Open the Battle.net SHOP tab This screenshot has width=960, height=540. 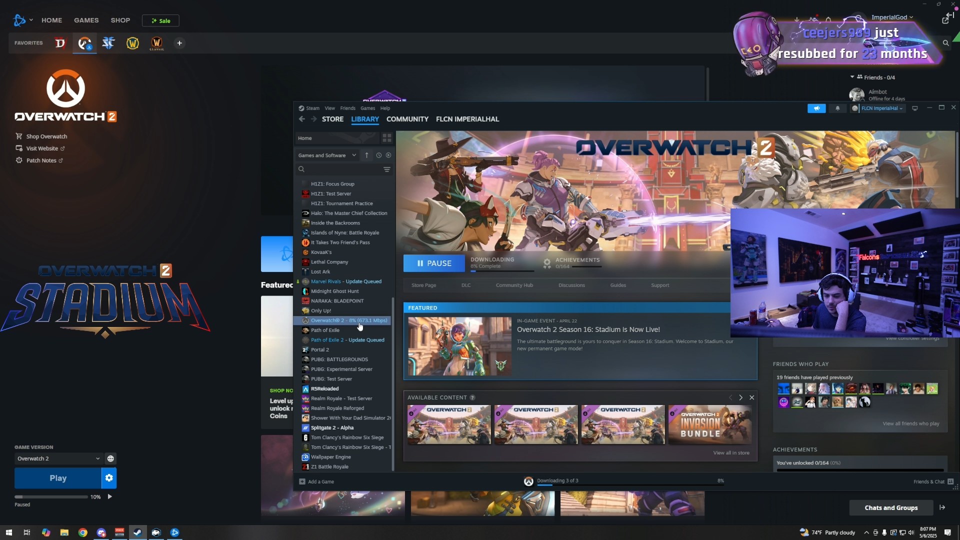coord(120,20)
